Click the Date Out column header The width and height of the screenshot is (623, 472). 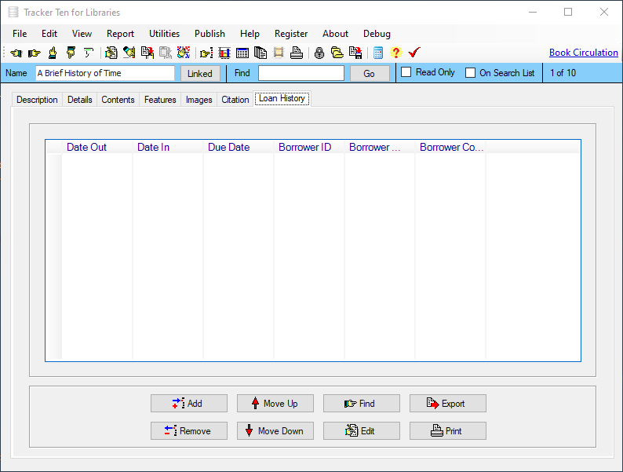[x=97, y=147]
